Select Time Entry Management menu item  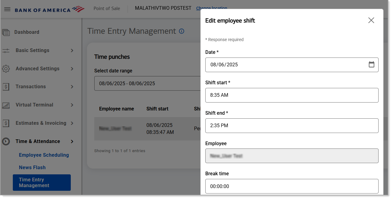pyautogui.click(x=42, y=183)
